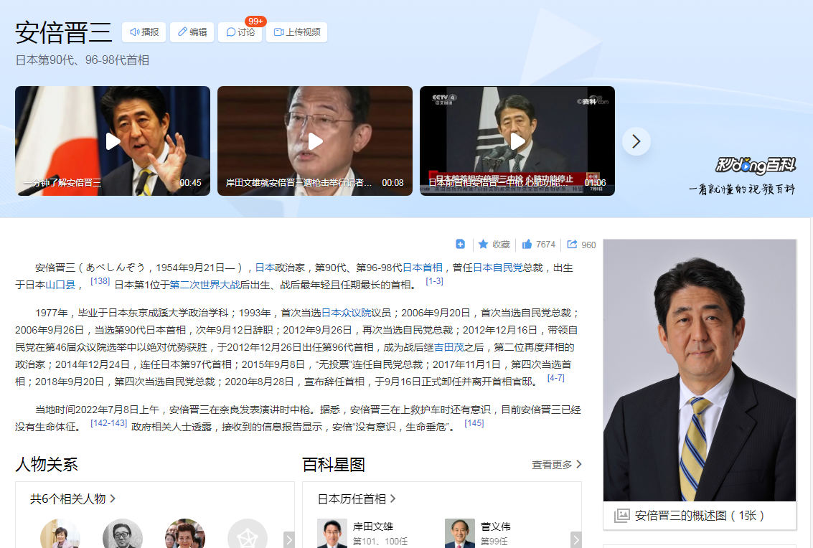
Task: Share the entry via the 960 share icon
Action: click(x=570, y=244)
